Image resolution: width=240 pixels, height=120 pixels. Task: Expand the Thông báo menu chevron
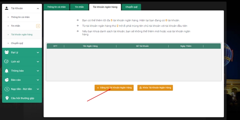[38, 71]
